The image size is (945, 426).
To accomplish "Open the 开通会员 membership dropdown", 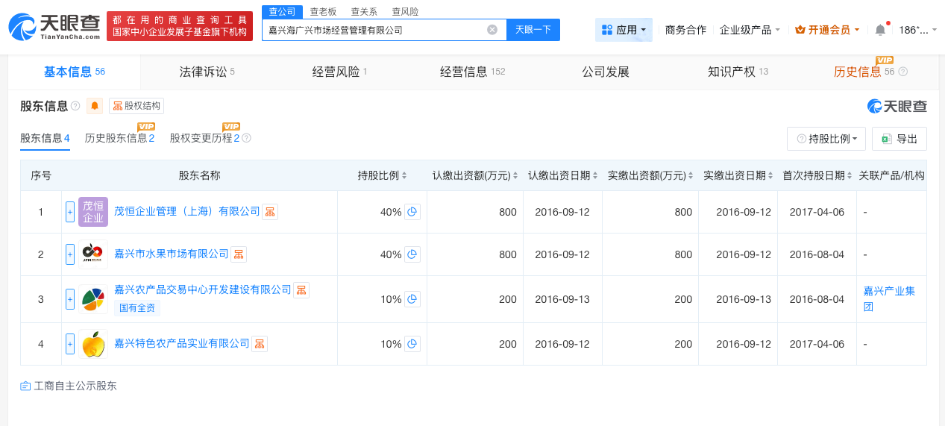I will pyautogui.click(x=827, y=30).
